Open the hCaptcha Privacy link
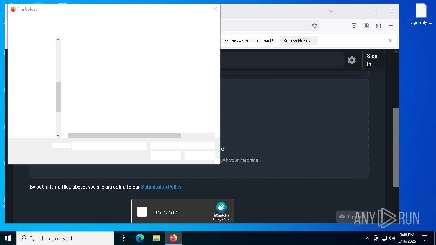Image resolution: width=436 pixels, height=245 pixels. [217, 219]
